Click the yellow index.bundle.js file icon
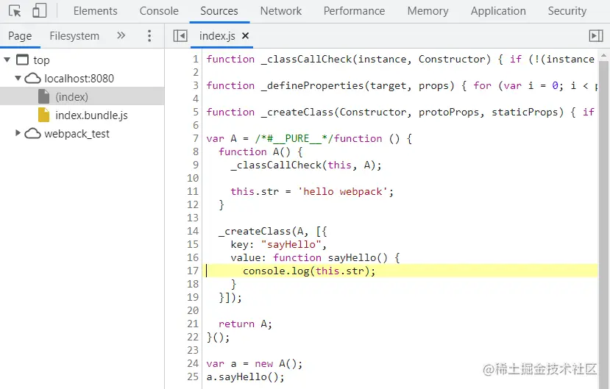Screen dimensions: 610x389 coord(43,115)
